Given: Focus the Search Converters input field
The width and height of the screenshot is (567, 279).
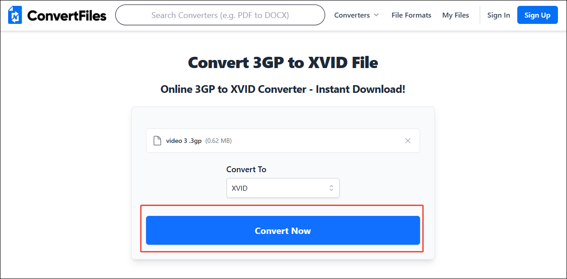Looking at the screenshot, I should (220, 15).
